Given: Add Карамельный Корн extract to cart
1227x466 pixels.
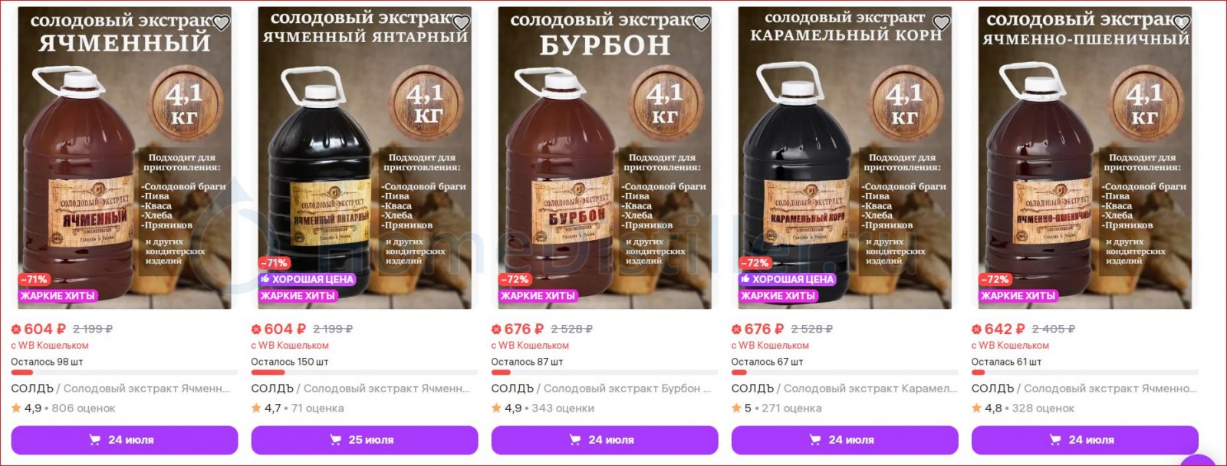Looking at the screenshot, I should click(x=844, y=440).
